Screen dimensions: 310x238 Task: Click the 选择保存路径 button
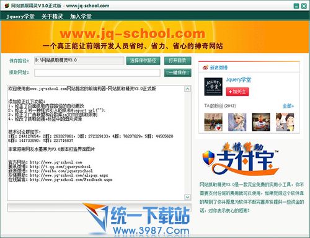(x=143, y=61)
